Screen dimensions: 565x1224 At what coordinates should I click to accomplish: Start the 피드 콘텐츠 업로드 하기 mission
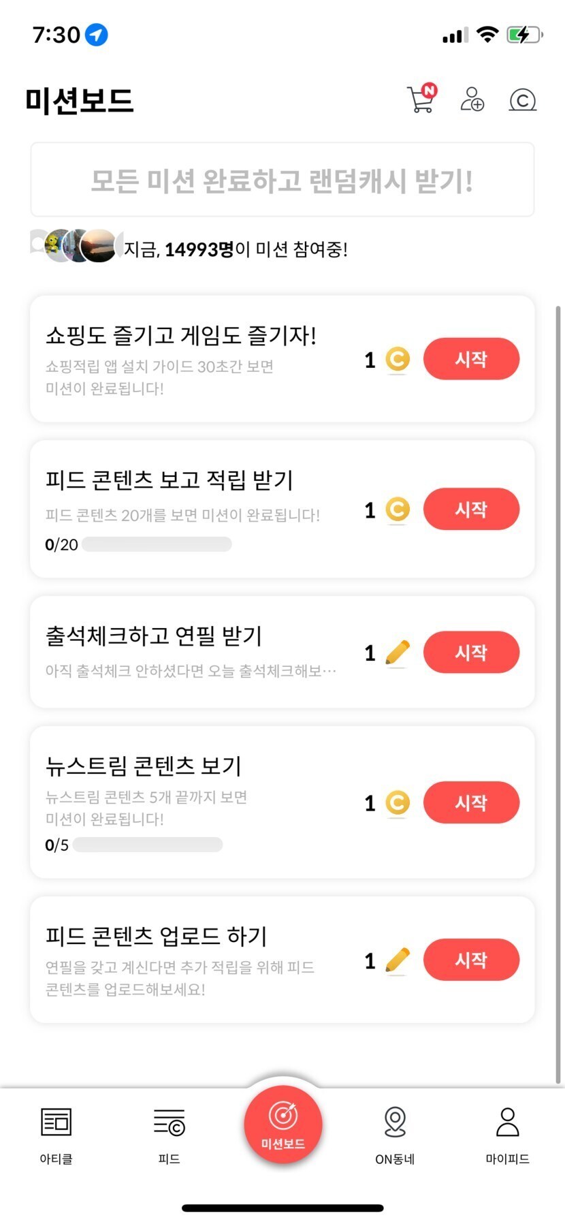click(471, 960)
